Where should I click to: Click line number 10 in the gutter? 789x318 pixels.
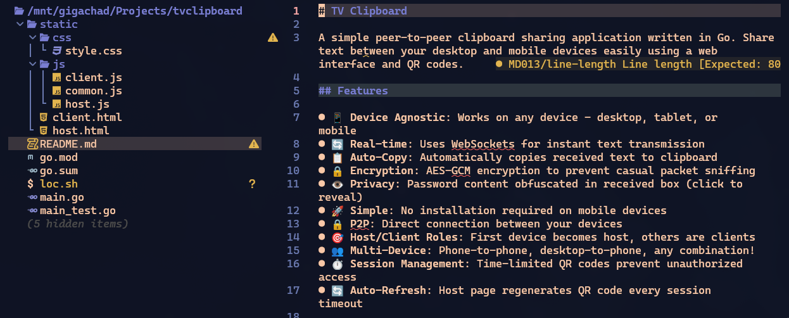[x=293, y=170]
